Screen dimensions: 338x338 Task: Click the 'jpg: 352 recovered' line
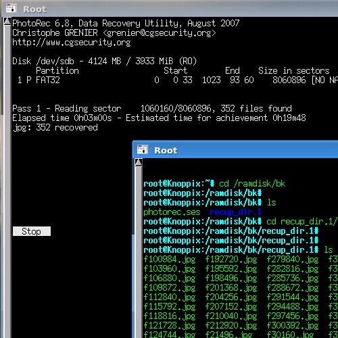pyautogui.click(x=55, y=127)
